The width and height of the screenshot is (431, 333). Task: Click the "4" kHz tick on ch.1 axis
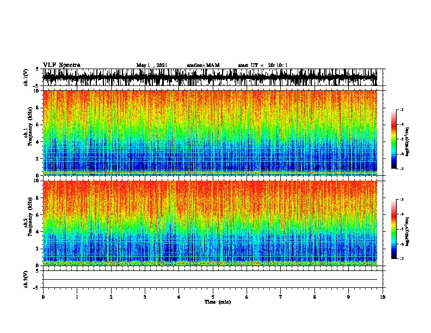[38, 142]
